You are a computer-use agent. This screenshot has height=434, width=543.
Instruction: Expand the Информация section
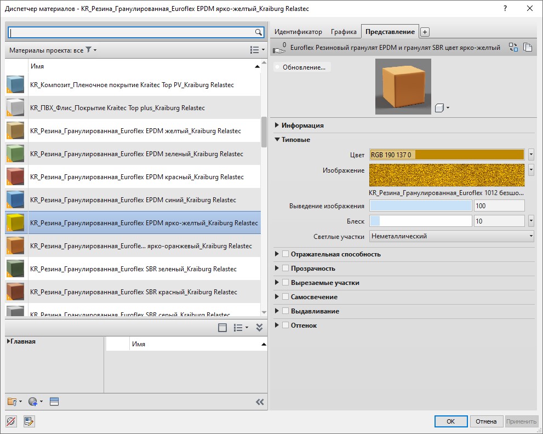point(277,125)
